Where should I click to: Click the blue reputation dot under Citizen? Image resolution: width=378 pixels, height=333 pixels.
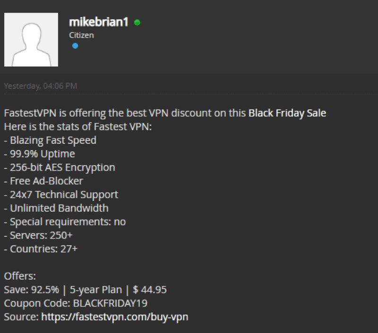click(75, 46)
